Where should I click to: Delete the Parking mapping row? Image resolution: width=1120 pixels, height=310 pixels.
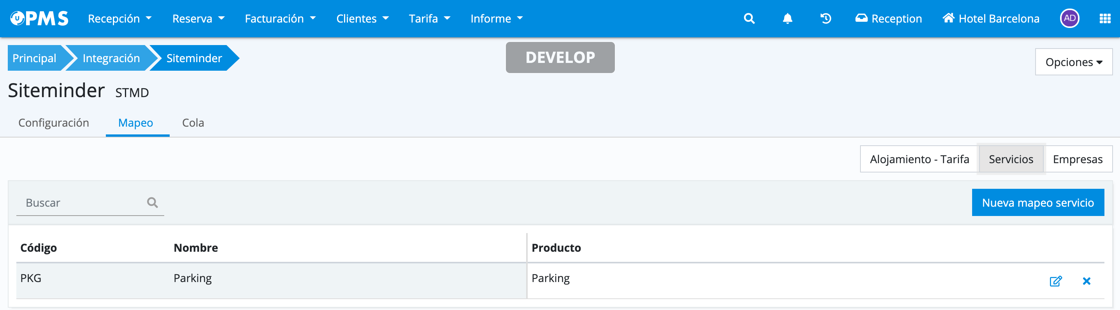coord(1086,281)
